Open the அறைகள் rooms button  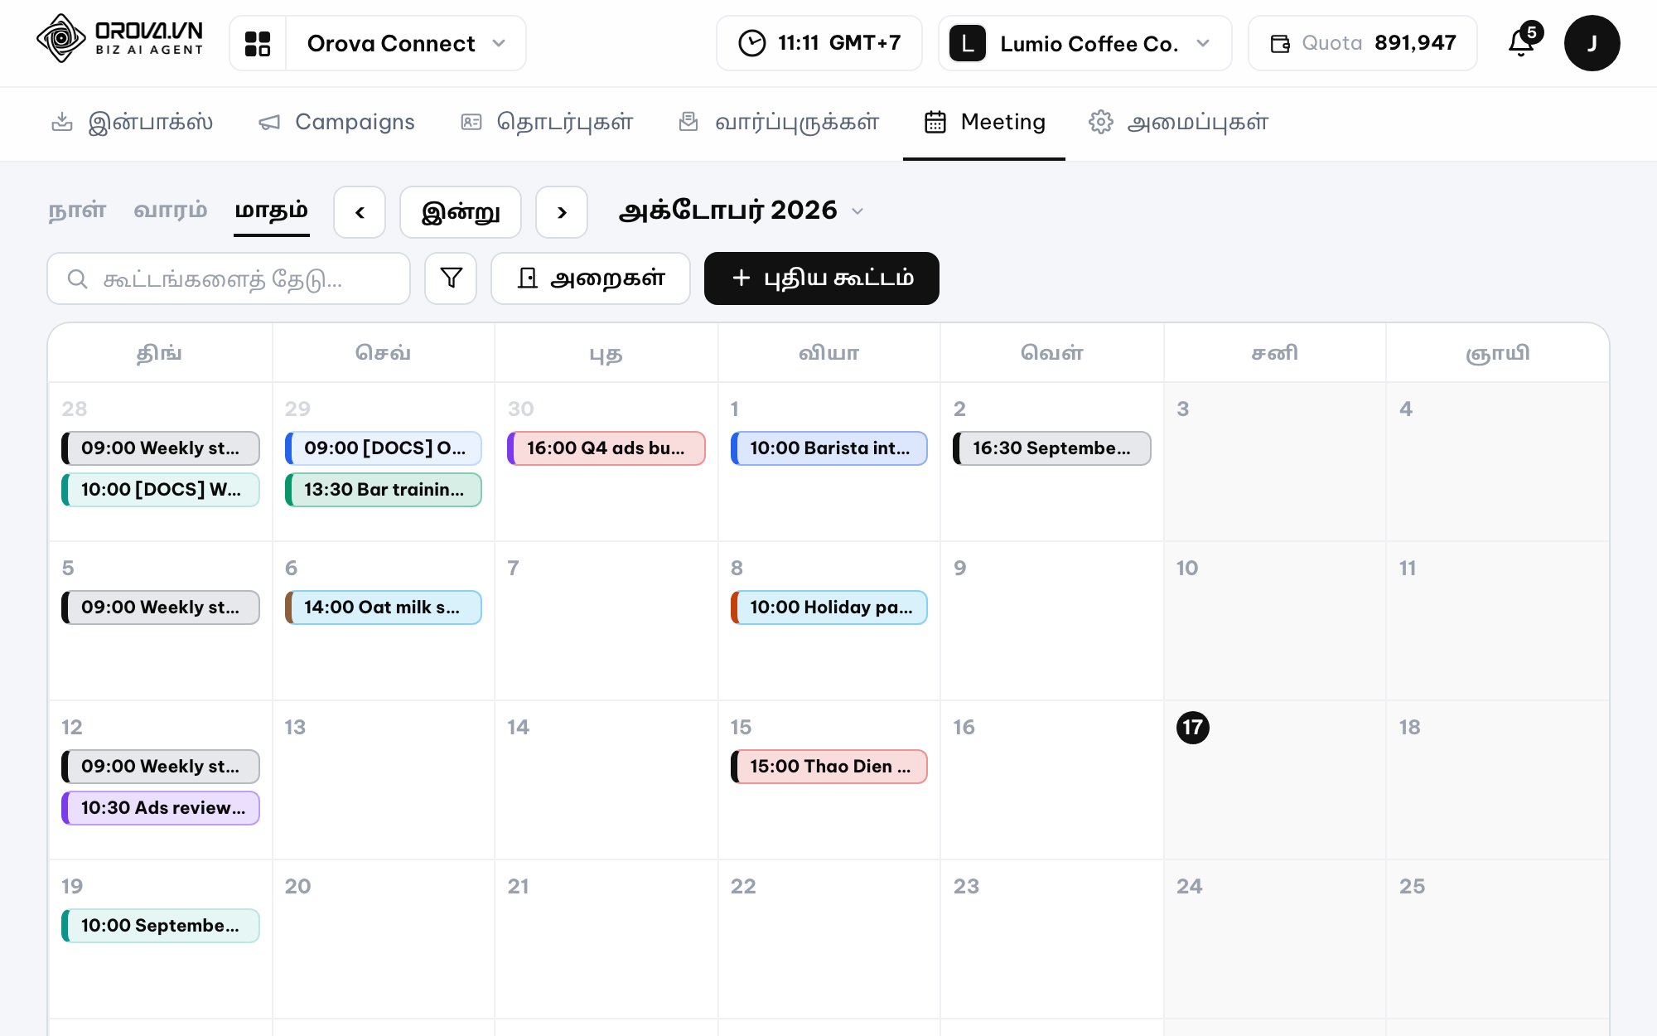point(591,278)
